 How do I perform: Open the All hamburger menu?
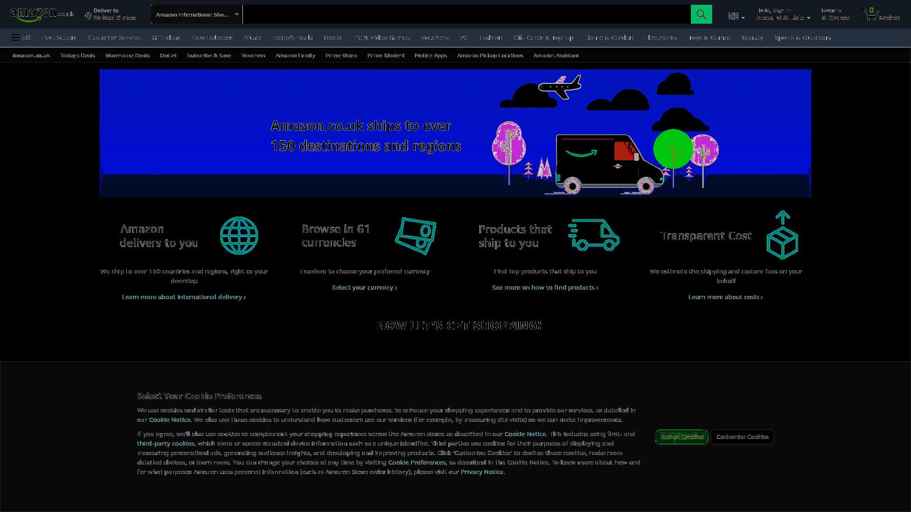tap(21, 37)
